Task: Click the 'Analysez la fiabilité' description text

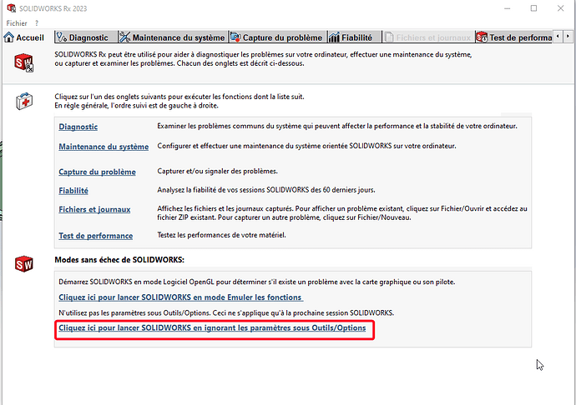Action: click(x=266, y=190)
